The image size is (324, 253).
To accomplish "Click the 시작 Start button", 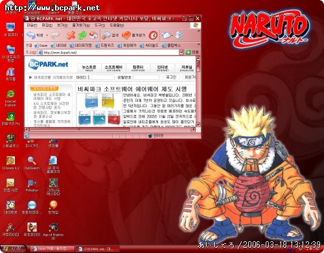I will pos(13,248).
